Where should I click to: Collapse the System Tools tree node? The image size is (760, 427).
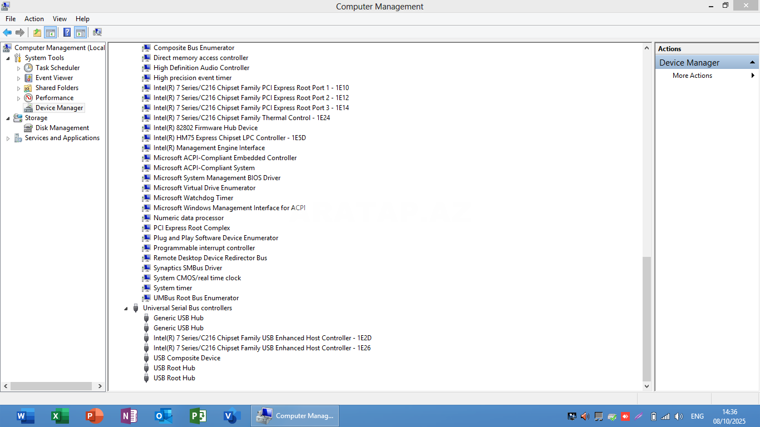click(8, 58)
